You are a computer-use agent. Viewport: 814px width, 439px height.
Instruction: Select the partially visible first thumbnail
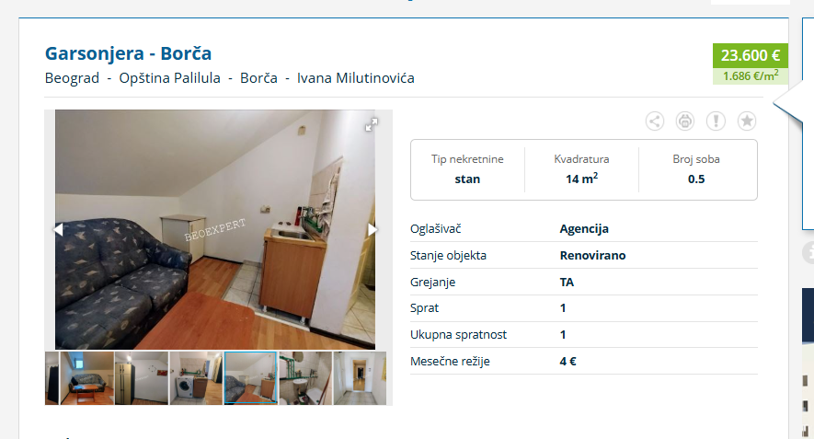tap(52, 378)
